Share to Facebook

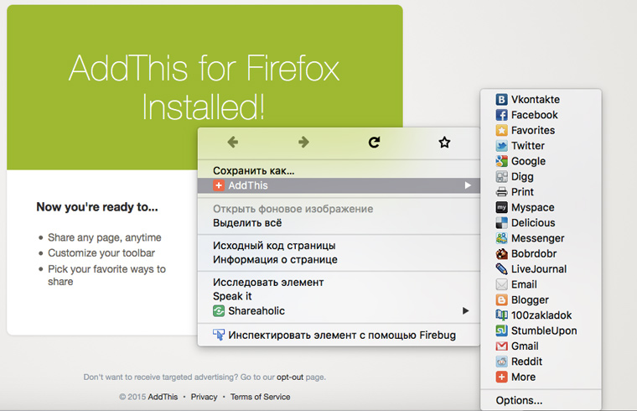tap(541, 115)
